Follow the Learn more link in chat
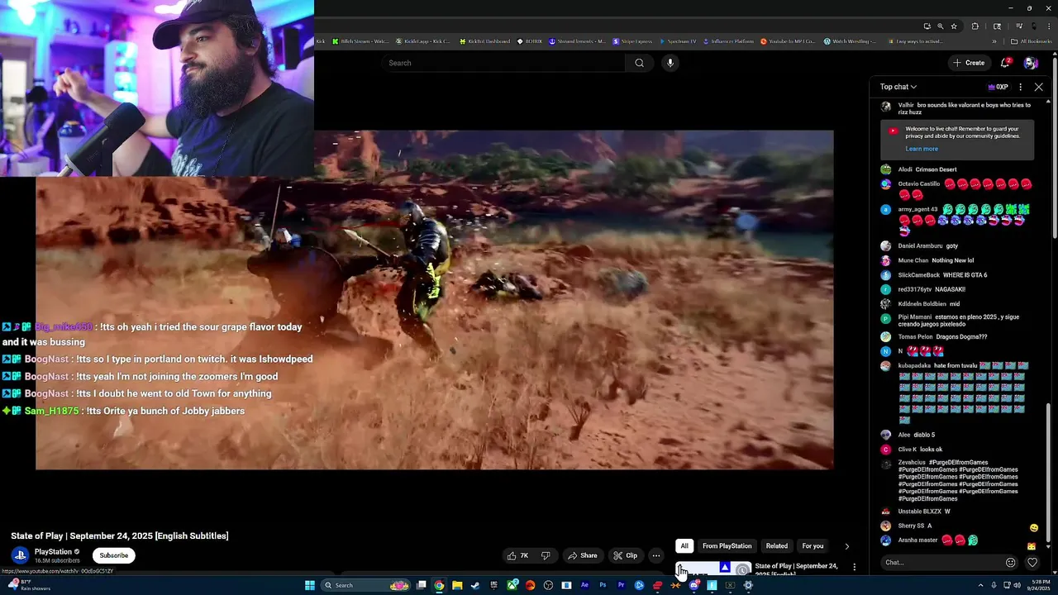The image size is (1058, 595). [x=922, y=149]
